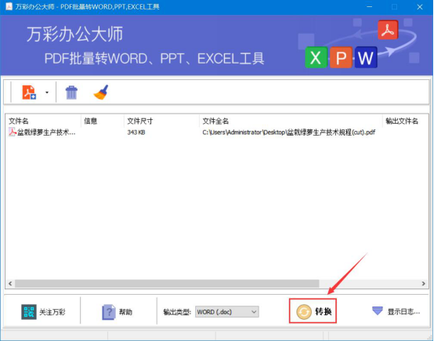Click the 转换 convert button
The image size is (434, 341).
click(313, 310)
